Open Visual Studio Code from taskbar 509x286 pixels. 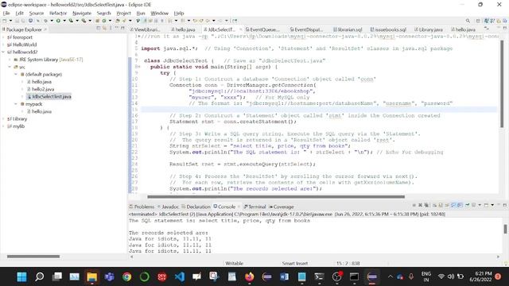tap(180, 276)
